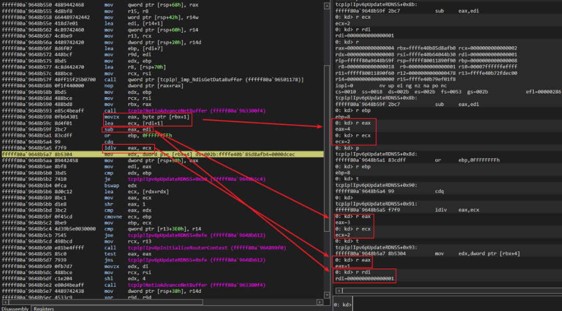Select the bswap edx line
The width and height of the screenshot is (562, 311).
click(163, 185)
